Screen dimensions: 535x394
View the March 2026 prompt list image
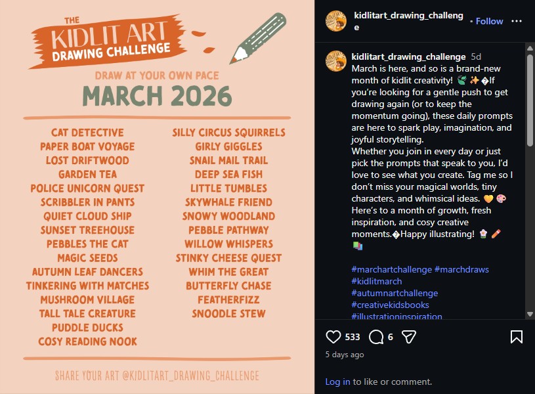[158, 197]
